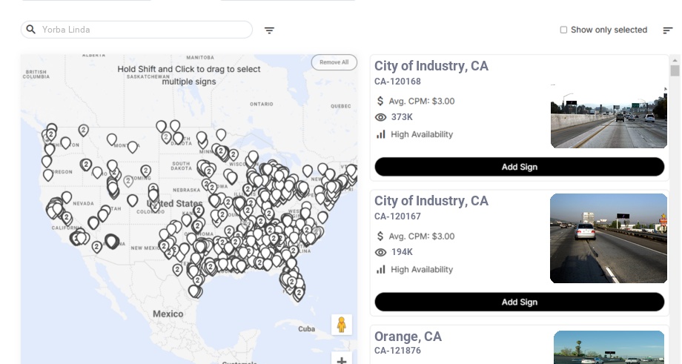Click the availability bars icon for CA-120167
Image resolution: width=682 pixels, height=364 pixels.
point(381,269)
